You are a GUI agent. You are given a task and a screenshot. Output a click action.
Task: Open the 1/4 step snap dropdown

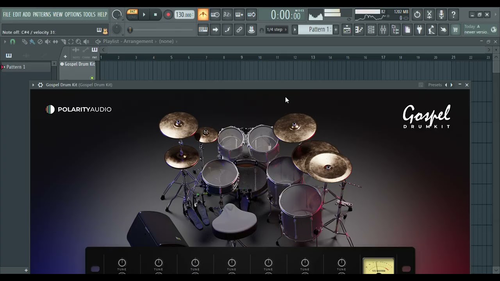pos(277,30)
